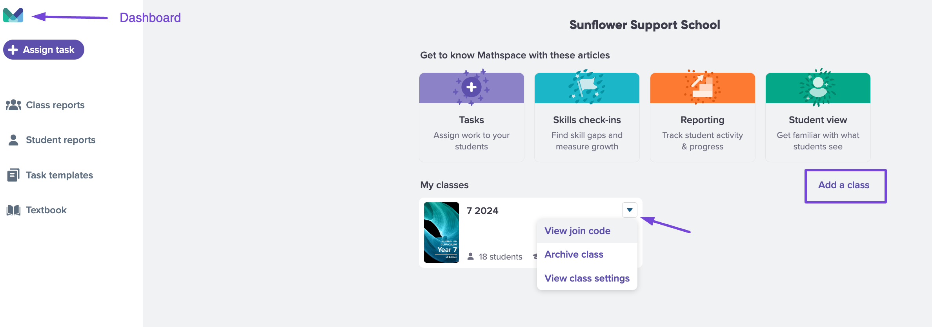Click the Mathspace logo to open the dashboard
The image size is (932, 327).
[13, 15]
